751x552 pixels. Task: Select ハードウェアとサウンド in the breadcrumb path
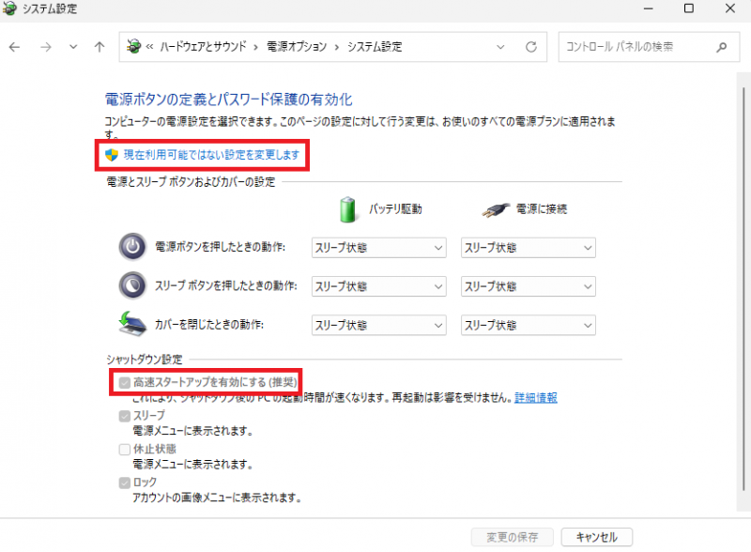(206, 47)
